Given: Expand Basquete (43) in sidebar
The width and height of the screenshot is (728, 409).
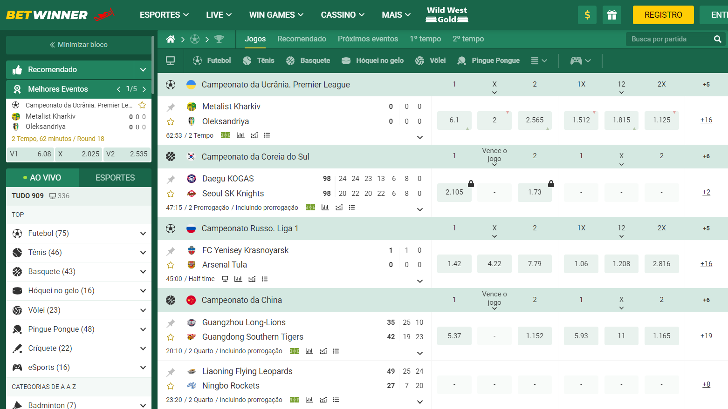Looking at the screenshot, I should point(143,272).
